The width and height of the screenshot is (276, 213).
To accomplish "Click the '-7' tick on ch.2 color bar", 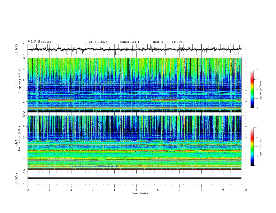I will (257, 166).
